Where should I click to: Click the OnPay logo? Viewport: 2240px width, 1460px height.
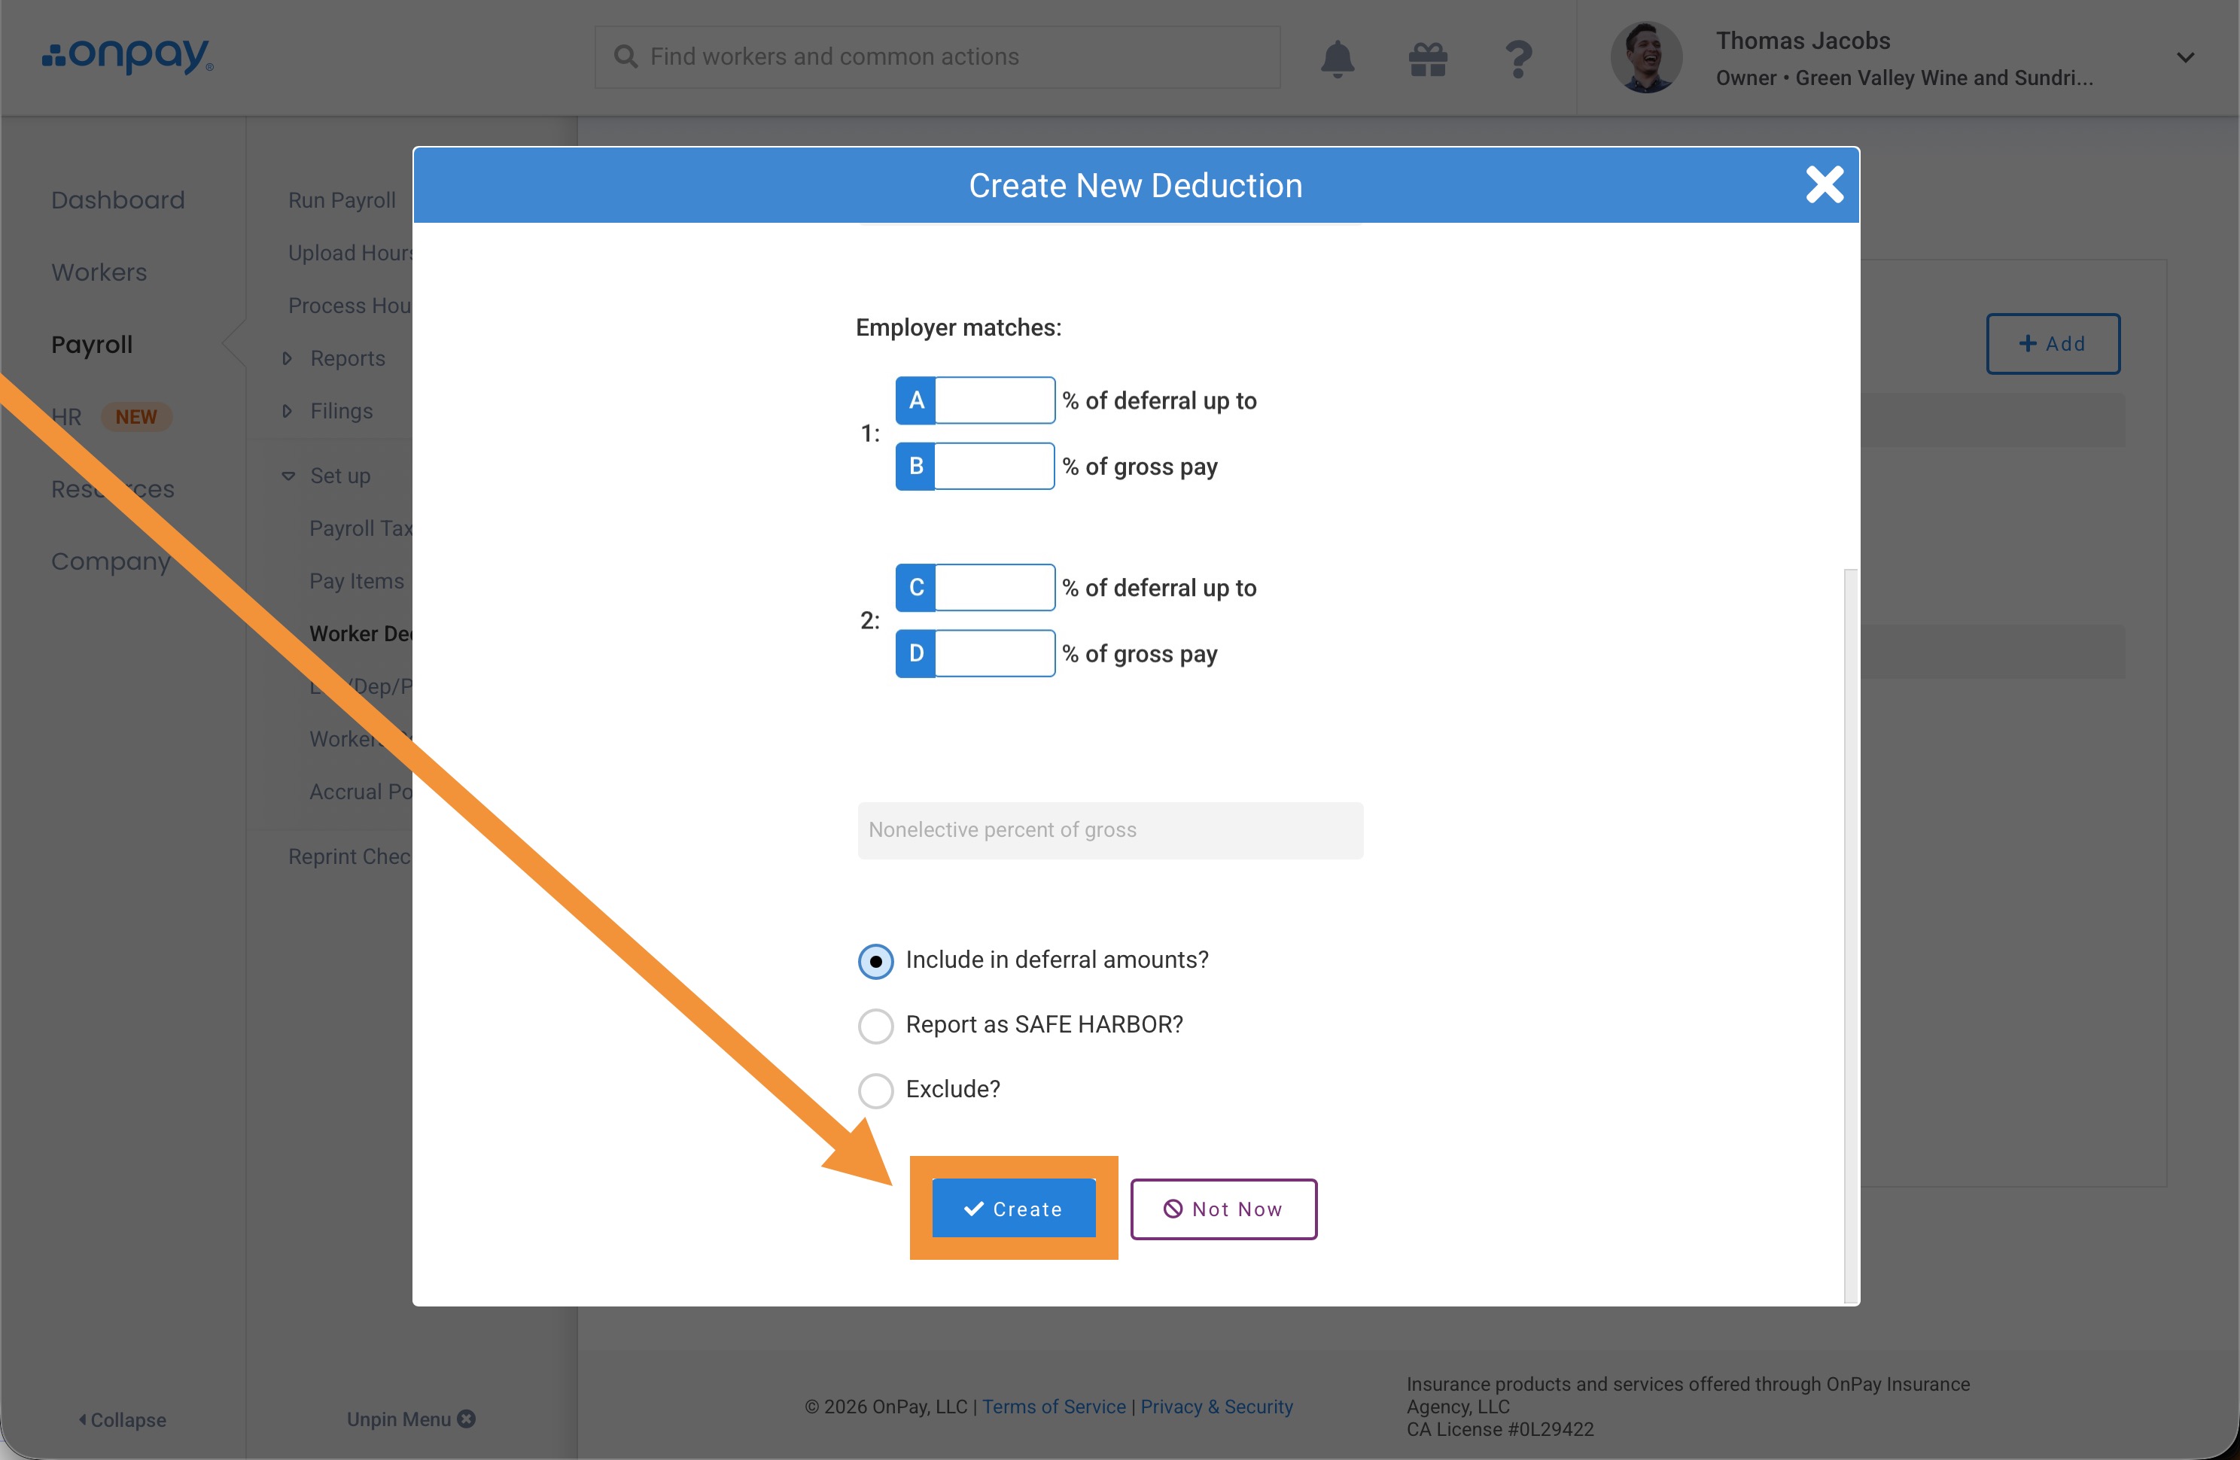click(x=127, y=56)
